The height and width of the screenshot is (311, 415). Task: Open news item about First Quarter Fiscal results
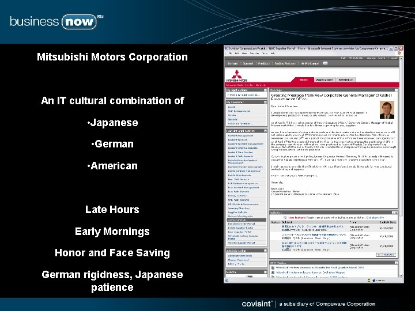[320, 267]
